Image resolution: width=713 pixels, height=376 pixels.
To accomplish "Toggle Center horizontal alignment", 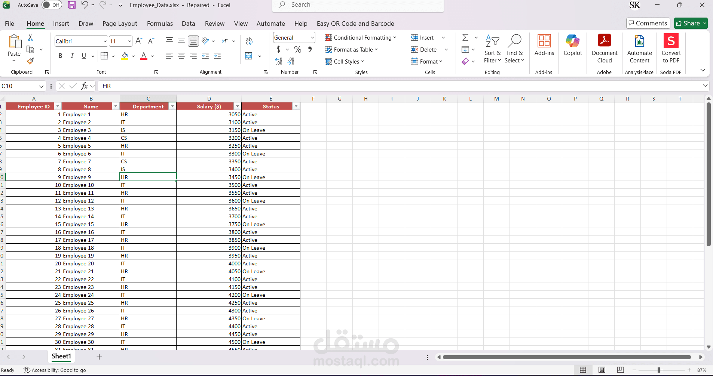I will tap(181, 56).
